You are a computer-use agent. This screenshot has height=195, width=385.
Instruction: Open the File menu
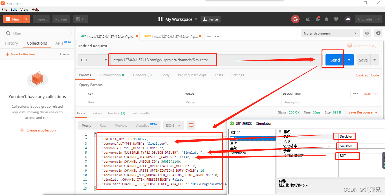point(5,9)
